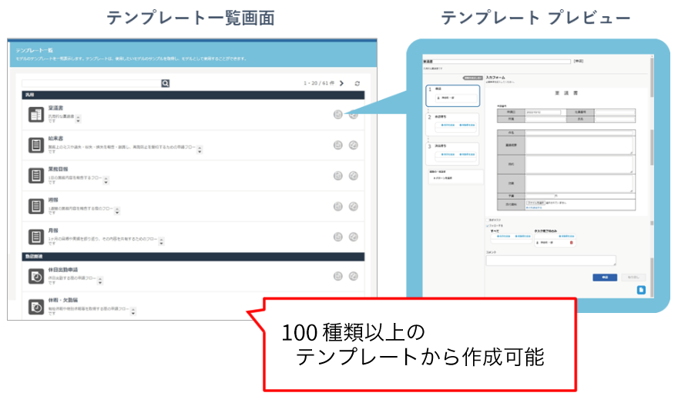Viewport: 678px width, 406px height.
Task: Click the 週報 template name
Action: pos(52,200)
